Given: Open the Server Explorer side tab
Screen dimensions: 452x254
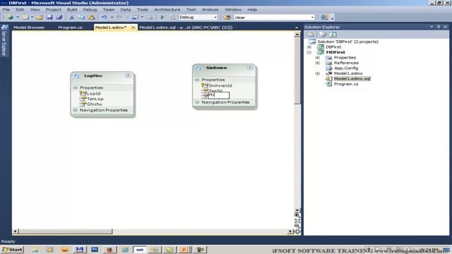Looking at the screenshot, I should tap(4, 40).
